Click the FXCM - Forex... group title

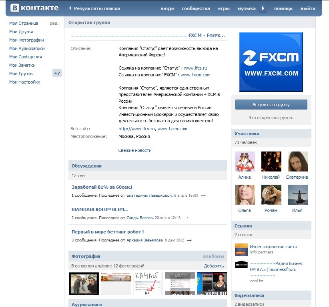click(x=148, y=36)
